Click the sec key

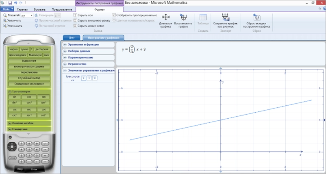29,109
